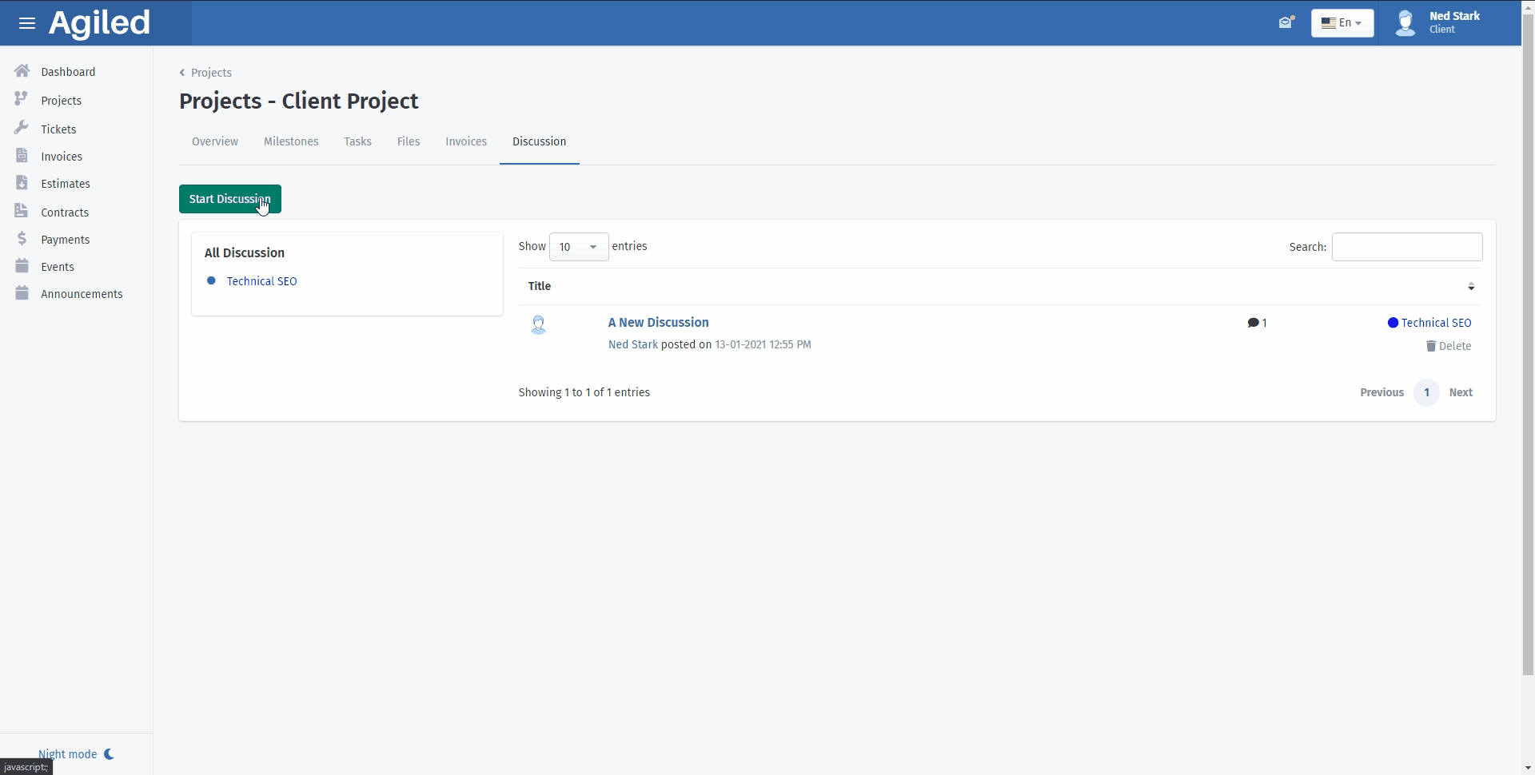Switch to the Milestones tab
1535x775 pixels.
[291, 141]
